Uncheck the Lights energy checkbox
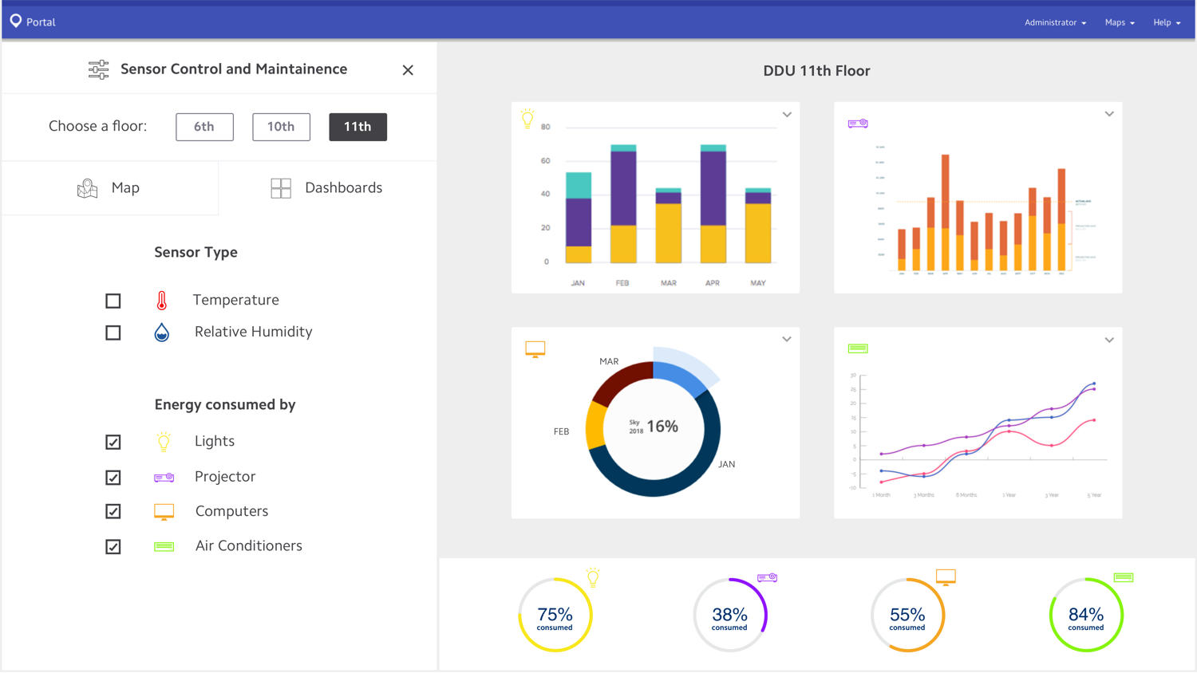The image size is (1197, 673). point(113,442)
